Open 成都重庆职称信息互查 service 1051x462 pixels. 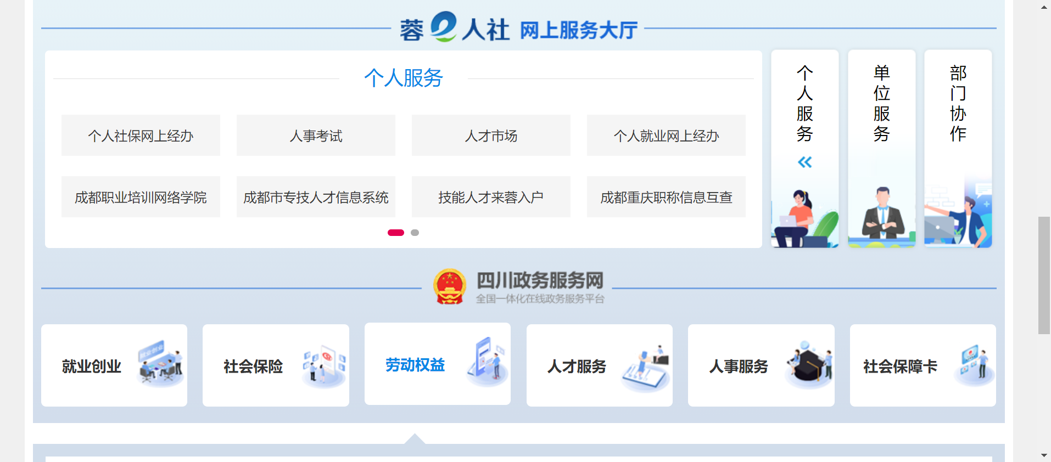(666, 196)
